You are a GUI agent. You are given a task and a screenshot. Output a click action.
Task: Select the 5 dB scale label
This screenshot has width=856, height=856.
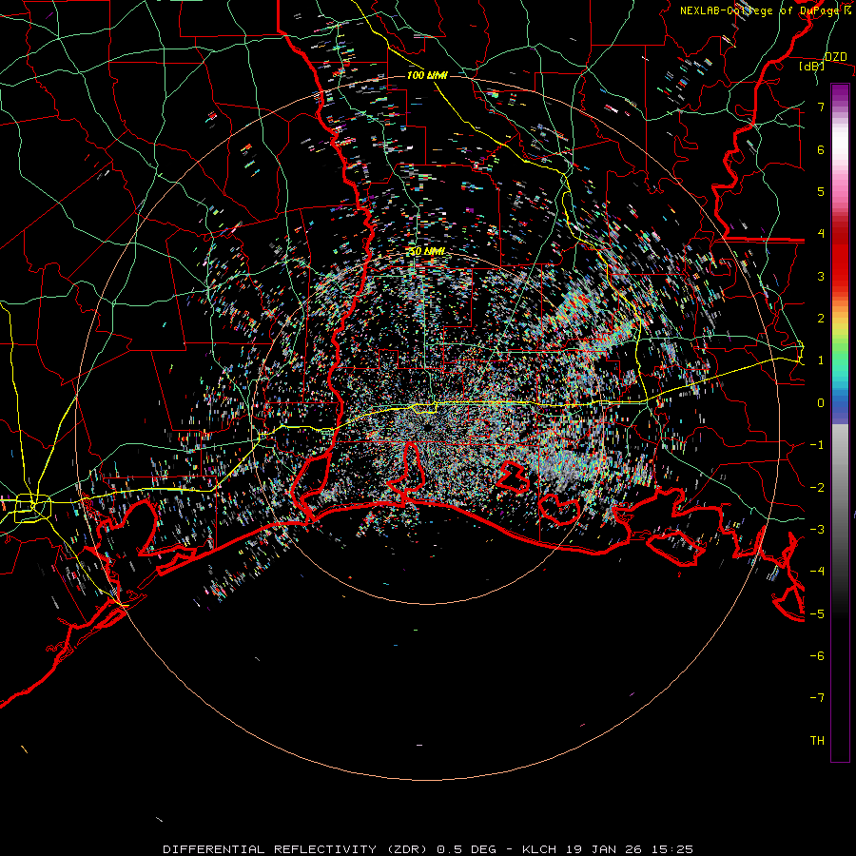821,191
